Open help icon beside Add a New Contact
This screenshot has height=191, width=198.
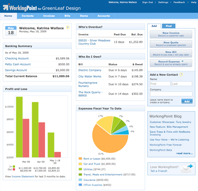(181, 74)
